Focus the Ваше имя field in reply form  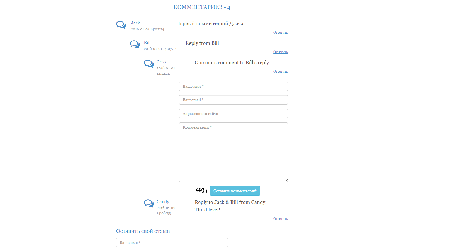tap(233, 86)
